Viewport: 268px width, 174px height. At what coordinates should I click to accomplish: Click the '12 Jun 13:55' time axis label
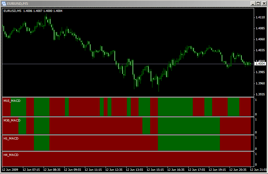click(135, 170)
